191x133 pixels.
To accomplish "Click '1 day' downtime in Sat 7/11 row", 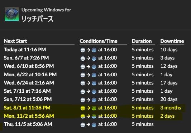I will 166,91.
